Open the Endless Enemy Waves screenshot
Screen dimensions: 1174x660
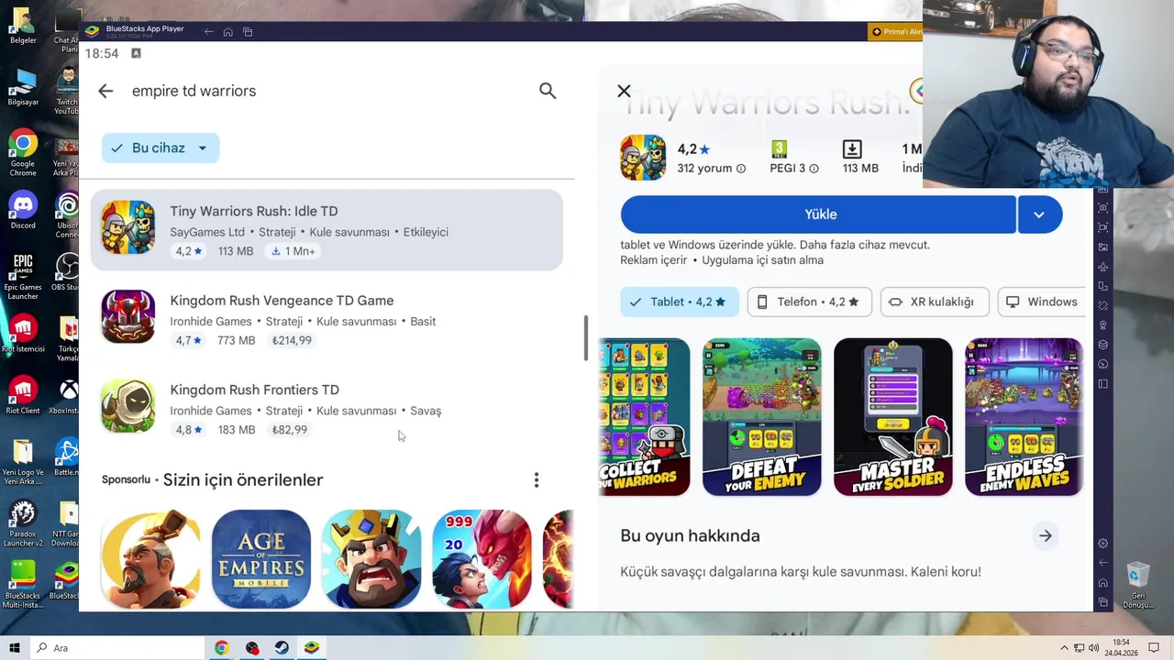click(x=1024, y=417)
